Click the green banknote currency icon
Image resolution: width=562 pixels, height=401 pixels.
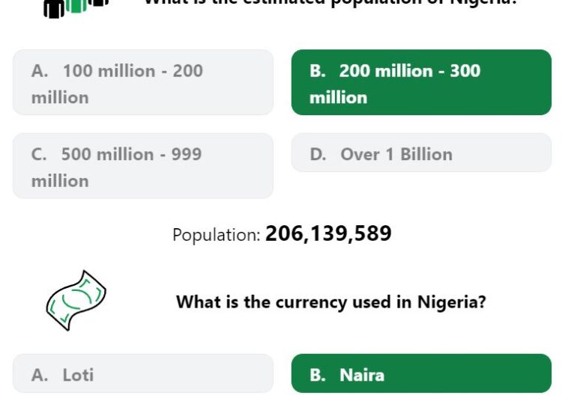point(76,301)
